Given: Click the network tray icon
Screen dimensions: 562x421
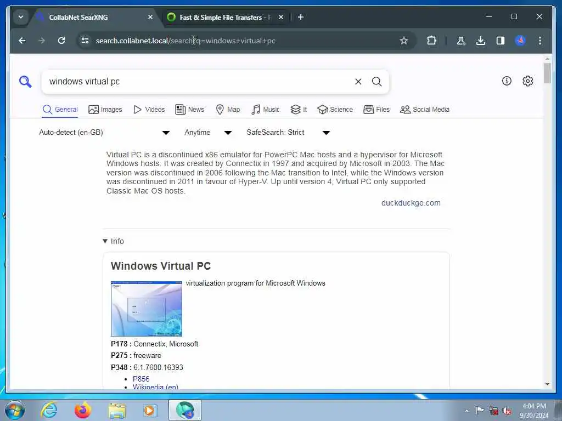Looking at the screenshot, I should pyautogui.click(x=493, y=411).
